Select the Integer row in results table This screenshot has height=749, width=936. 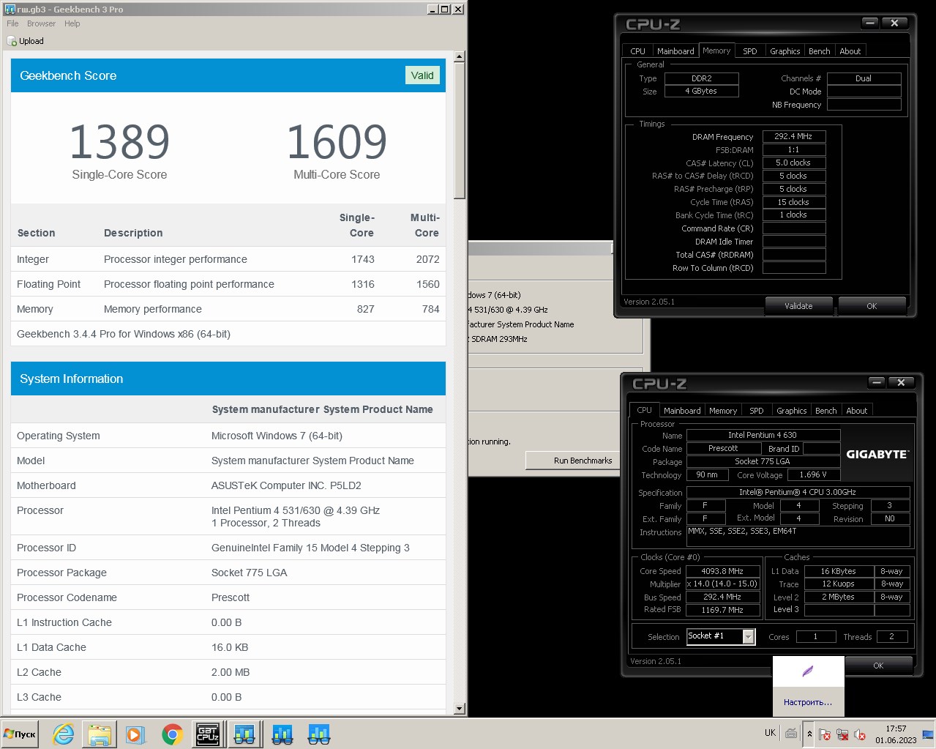pyautogui.click(x=228, y=259)
